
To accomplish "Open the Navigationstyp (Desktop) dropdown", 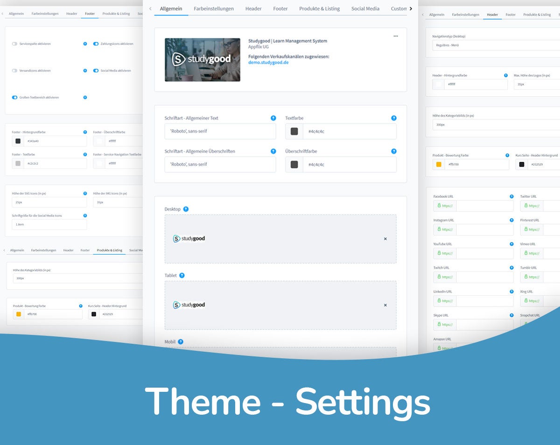I will (496, 45).
